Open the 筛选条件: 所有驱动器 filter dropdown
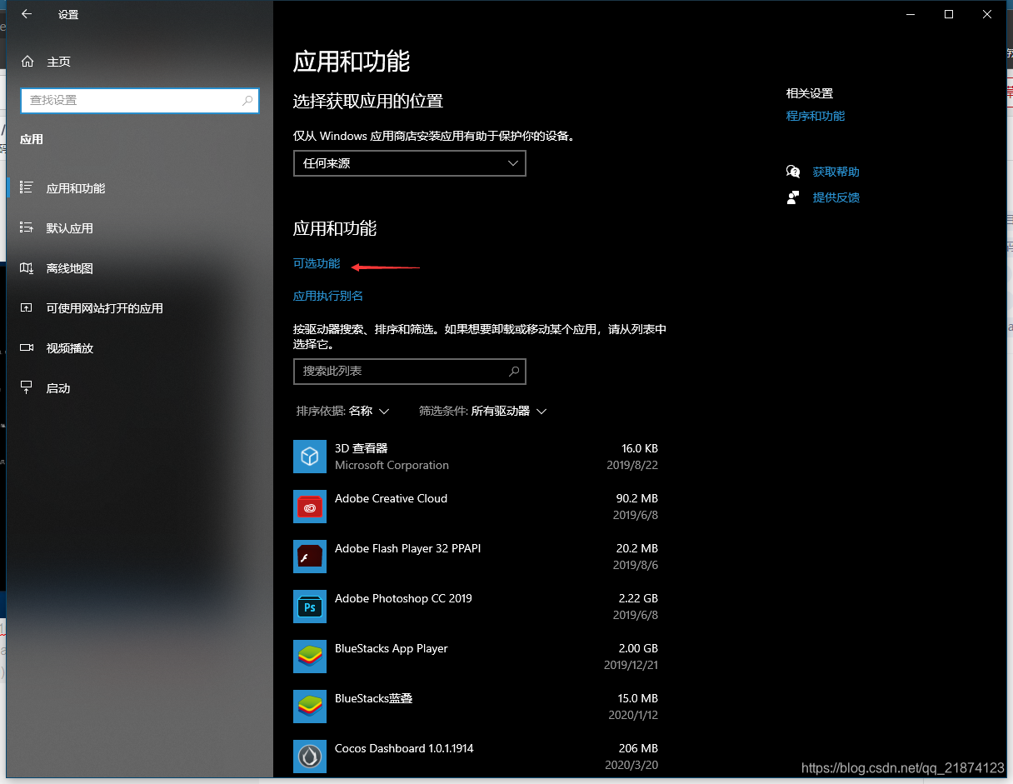 point(483,411)
